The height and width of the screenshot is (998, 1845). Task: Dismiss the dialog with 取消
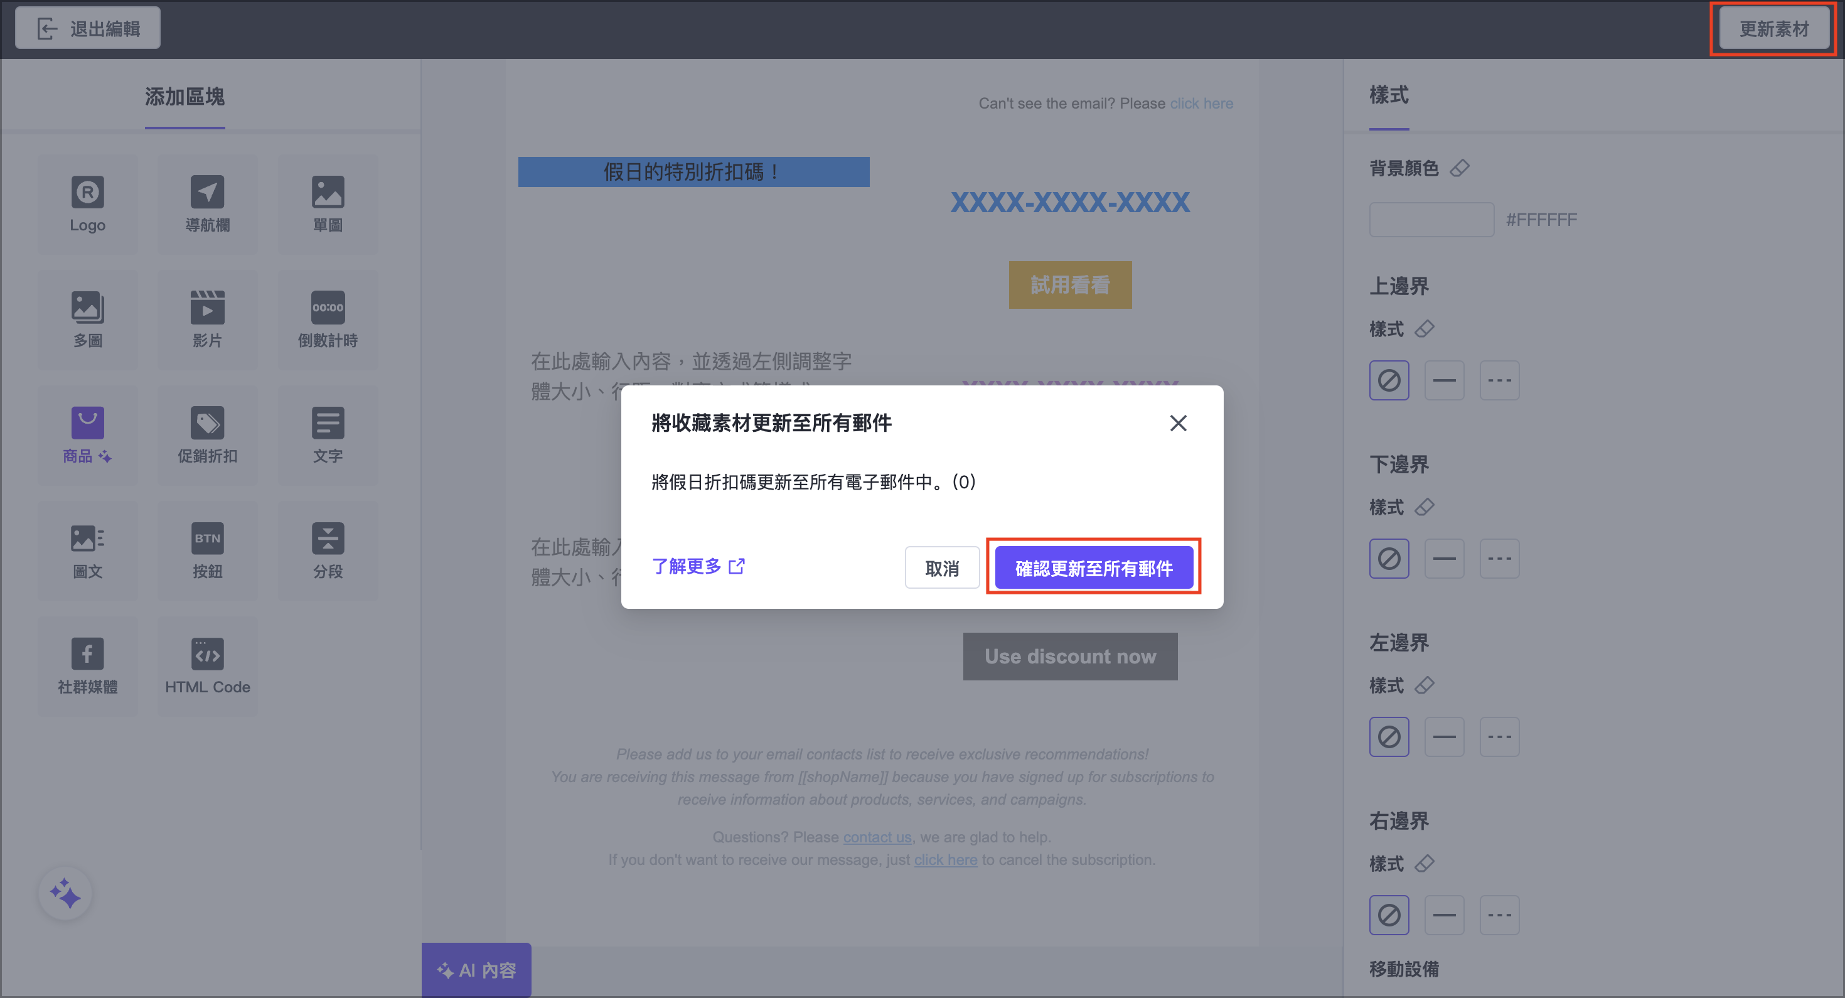coord(942,567)
